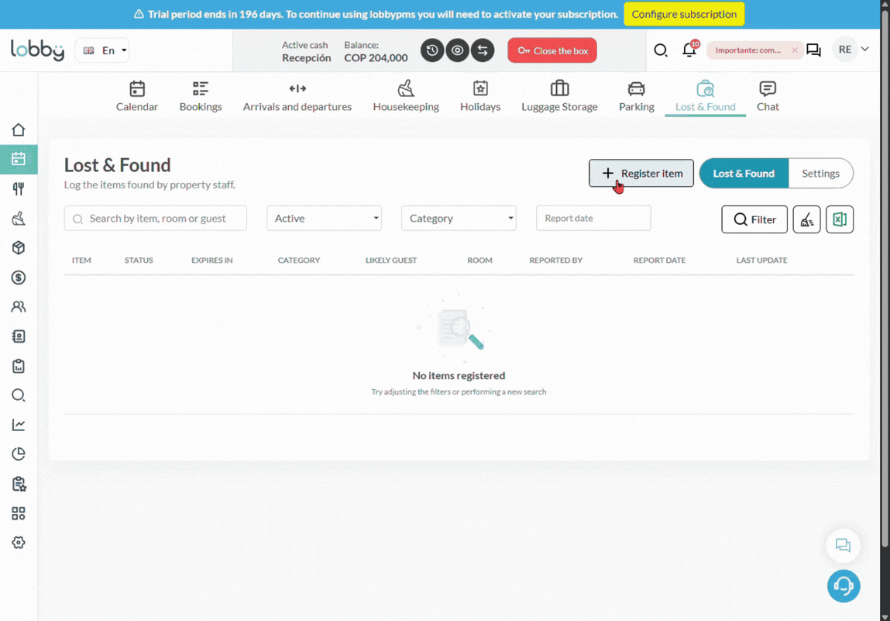Dismiss the Importante notice with X
This screenshot has width=890, height=621.
795,50
